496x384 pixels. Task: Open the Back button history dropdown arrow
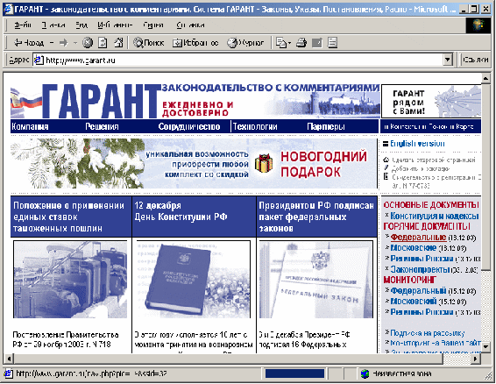(x=52, y=42)
